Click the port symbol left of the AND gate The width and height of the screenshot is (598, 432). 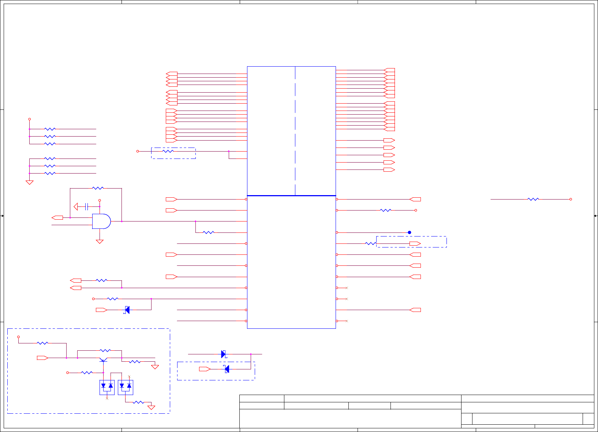click(x=57, y=217)
